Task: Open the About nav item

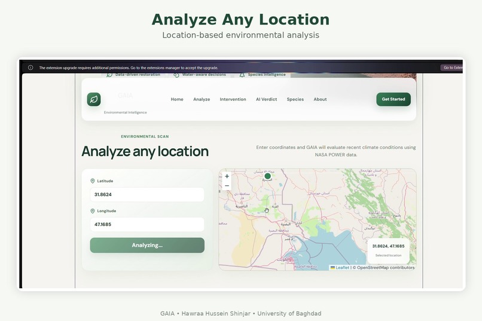Action: pyautogui.click(x=320, y=99)
